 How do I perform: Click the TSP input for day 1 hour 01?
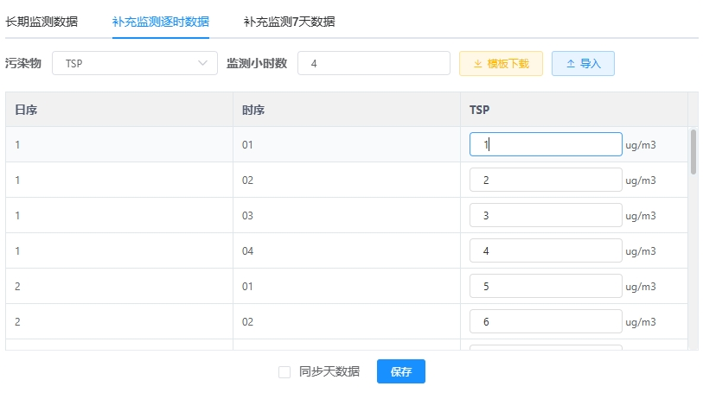546,144
